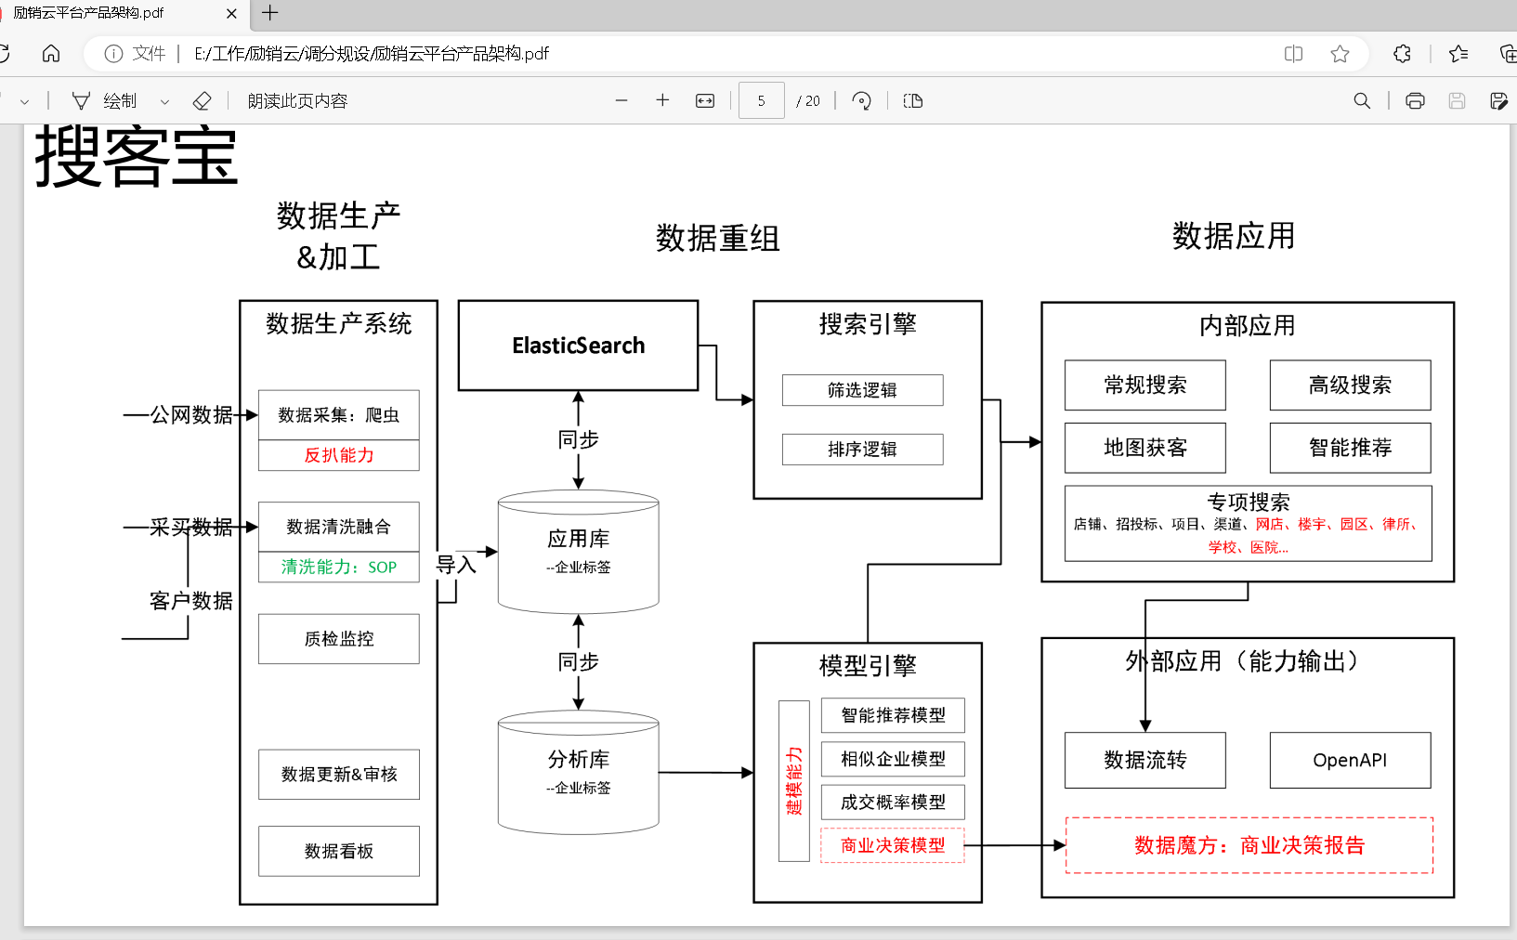Click 朗读此页内容 read aloud button
This screenshot has height=940, width=1517.
point(297,100)
